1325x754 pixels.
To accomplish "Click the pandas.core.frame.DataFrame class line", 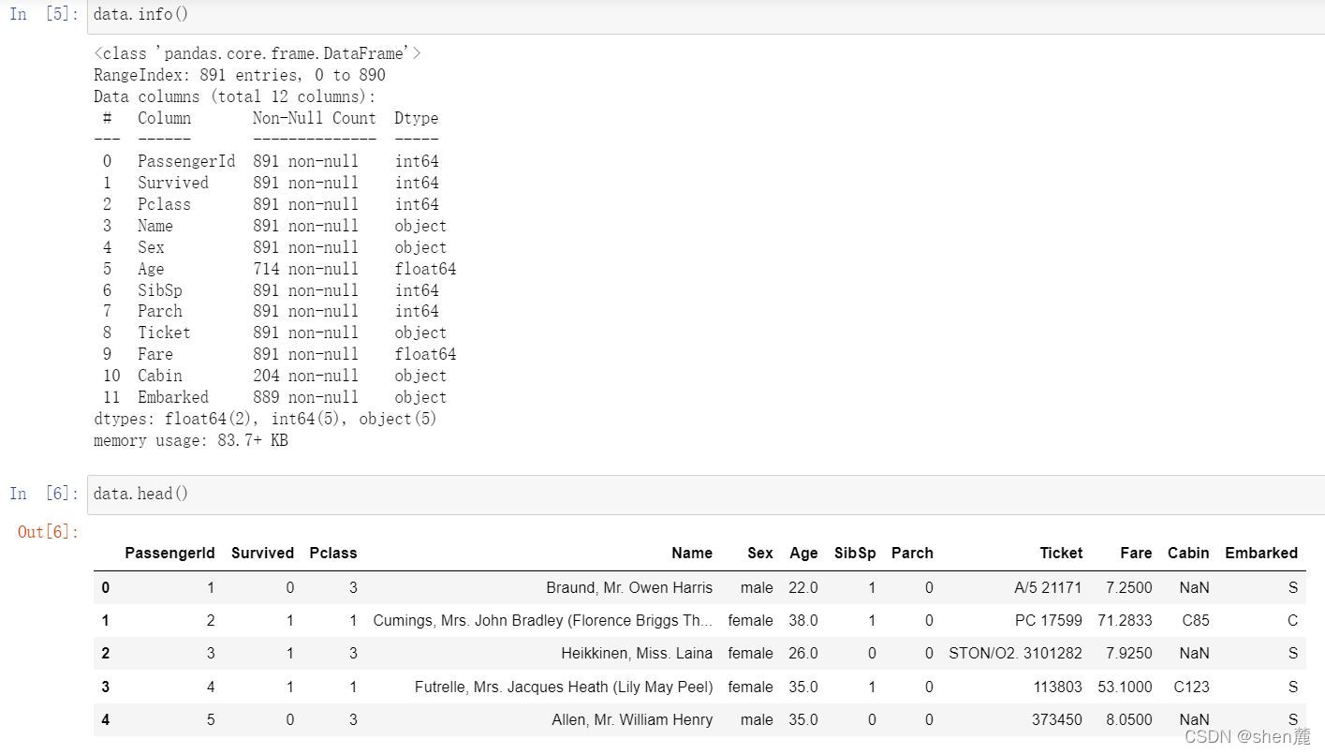I will click(258, 53).
